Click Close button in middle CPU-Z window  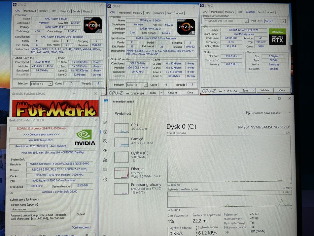coord(190,92)
